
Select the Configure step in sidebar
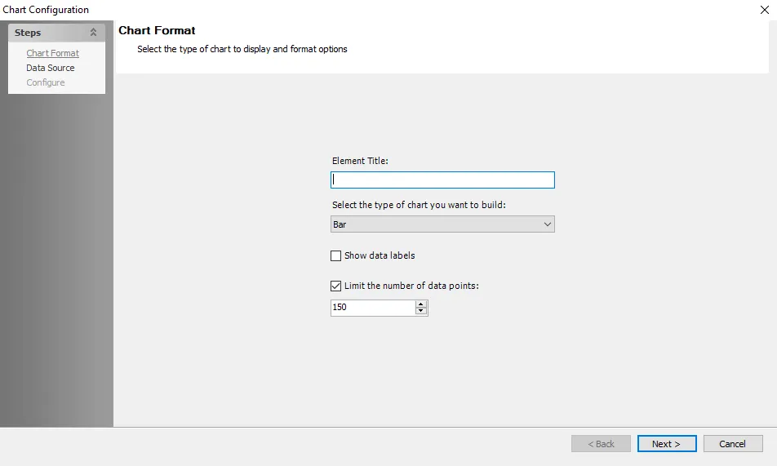46,82
